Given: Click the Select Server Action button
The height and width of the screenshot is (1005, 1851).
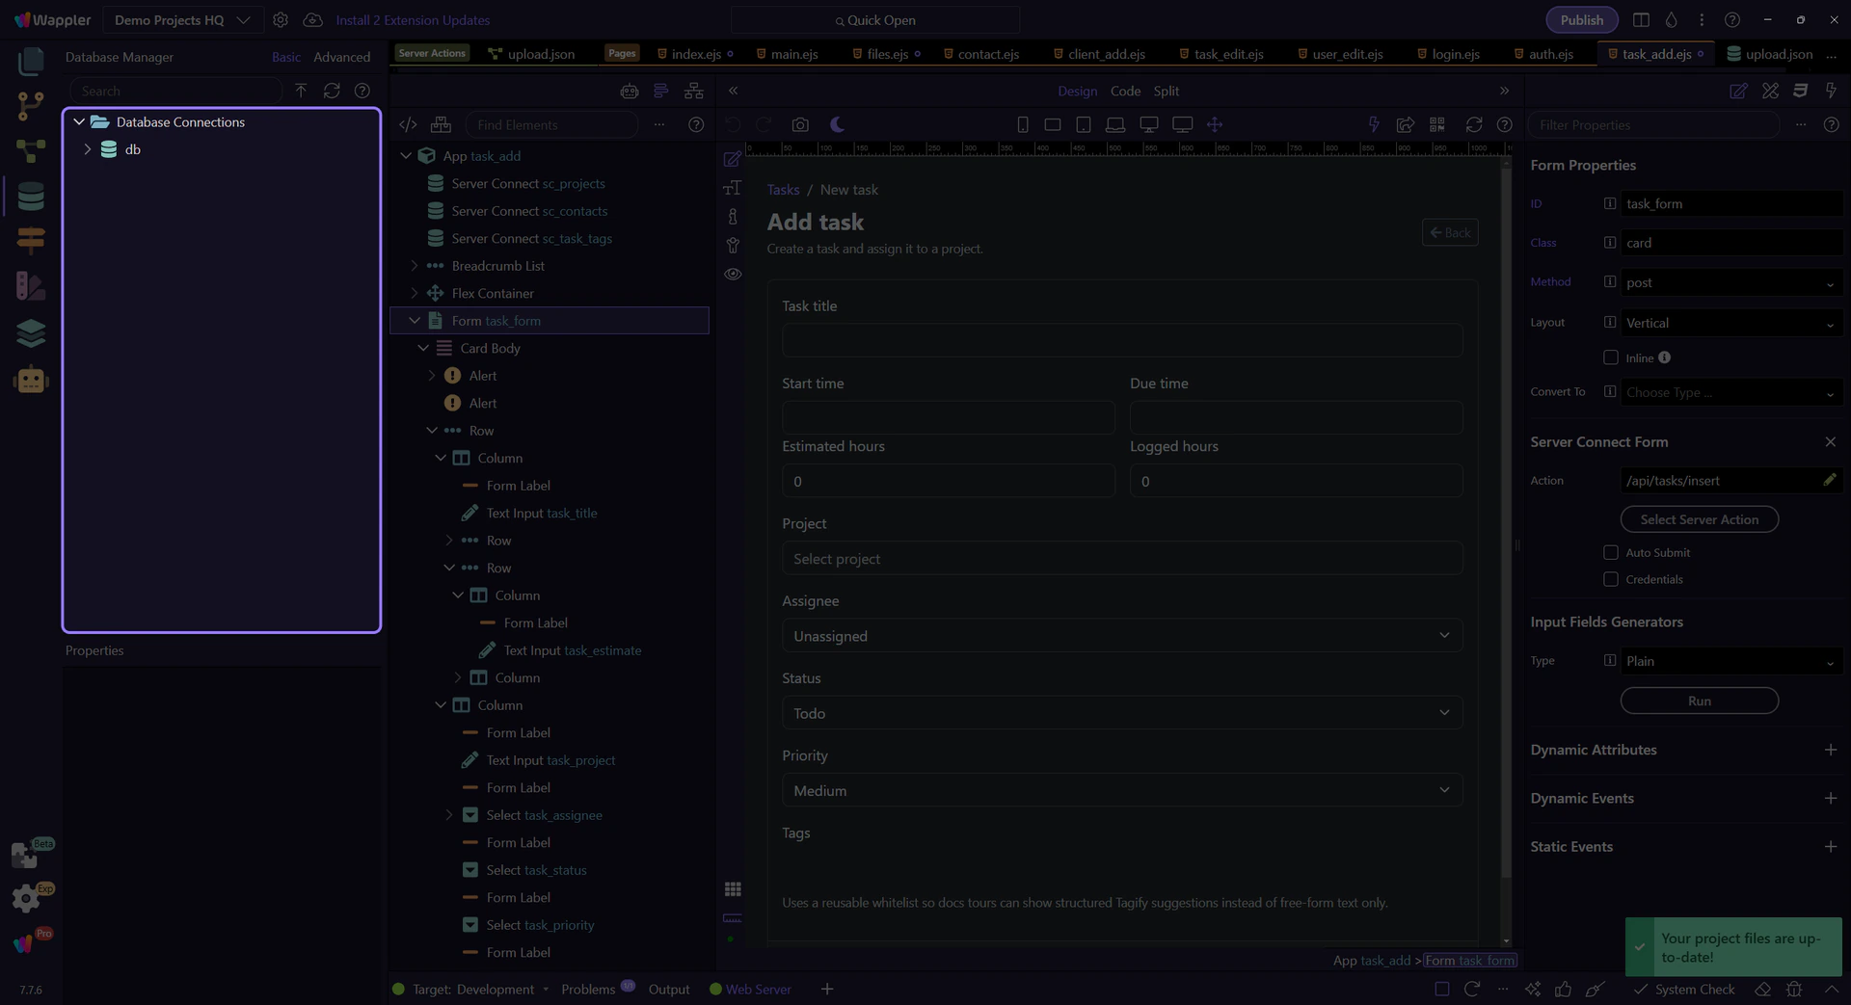Looking at the screenshot, I should [1699, 519].
